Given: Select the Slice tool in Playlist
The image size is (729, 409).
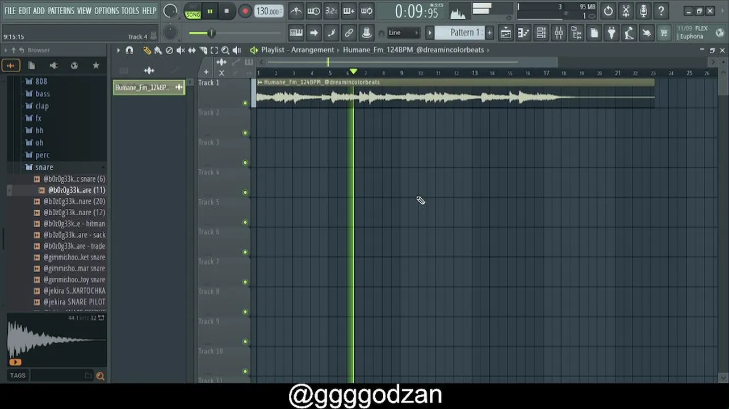Looking at the screenshot, I should coord(203,51).
